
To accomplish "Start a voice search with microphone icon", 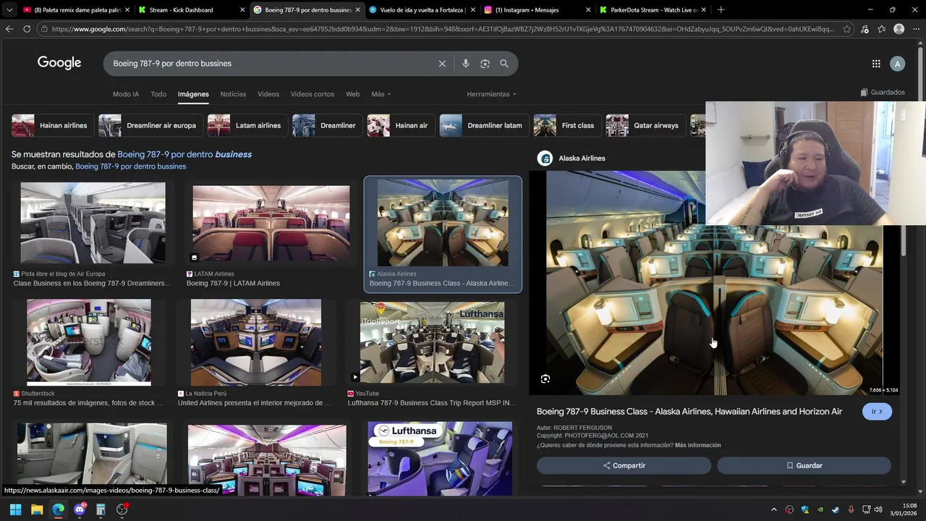I will (x=466, y=64).
